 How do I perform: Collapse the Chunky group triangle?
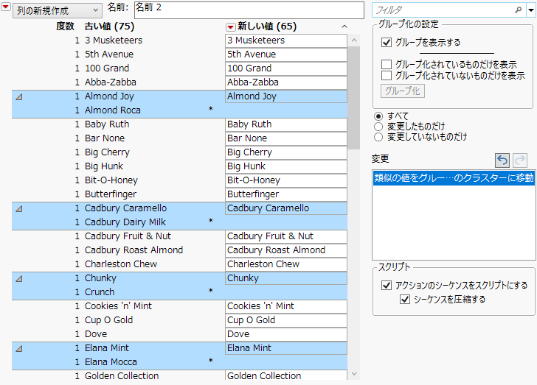(x=19, y=278)
